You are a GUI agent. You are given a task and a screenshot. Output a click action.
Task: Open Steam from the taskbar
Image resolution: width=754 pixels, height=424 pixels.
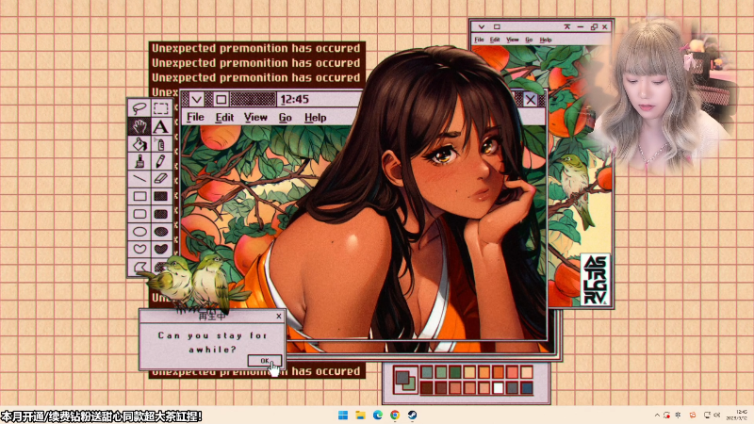[412, 415]
